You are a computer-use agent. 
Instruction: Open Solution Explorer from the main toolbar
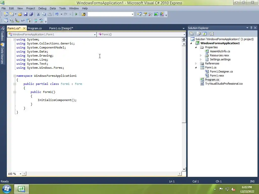(139, 14)
